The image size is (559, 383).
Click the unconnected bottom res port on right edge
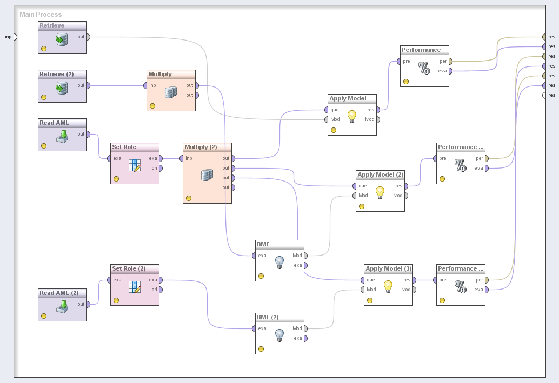[544, 95]
